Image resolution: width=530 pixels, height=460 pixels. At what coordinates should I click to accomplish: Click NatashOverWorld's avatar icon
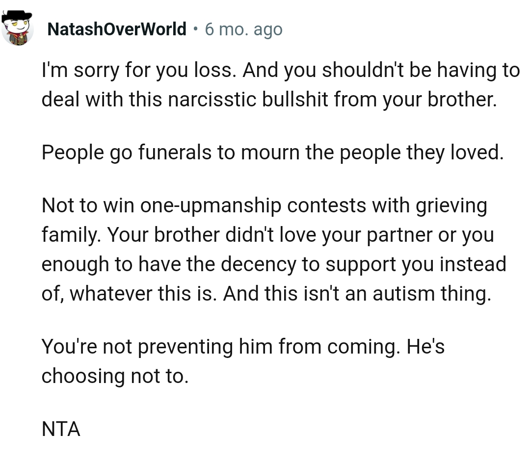tap(17, 28)
